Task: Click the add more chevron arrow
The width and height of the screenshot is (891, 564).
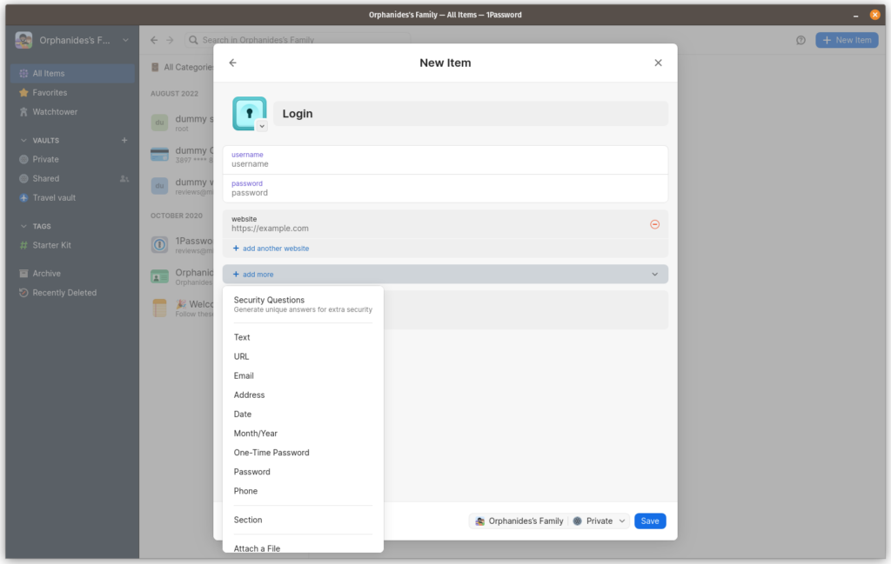Action: (x=654, y=275)
